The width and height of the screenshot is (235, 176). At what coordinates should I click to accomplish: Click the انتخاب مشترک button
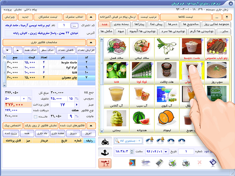point(74,17)
